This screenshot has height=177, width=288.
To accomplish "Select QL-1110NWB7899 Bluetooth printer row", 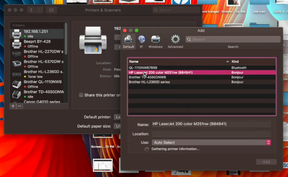I will click(x=202, y=68).
